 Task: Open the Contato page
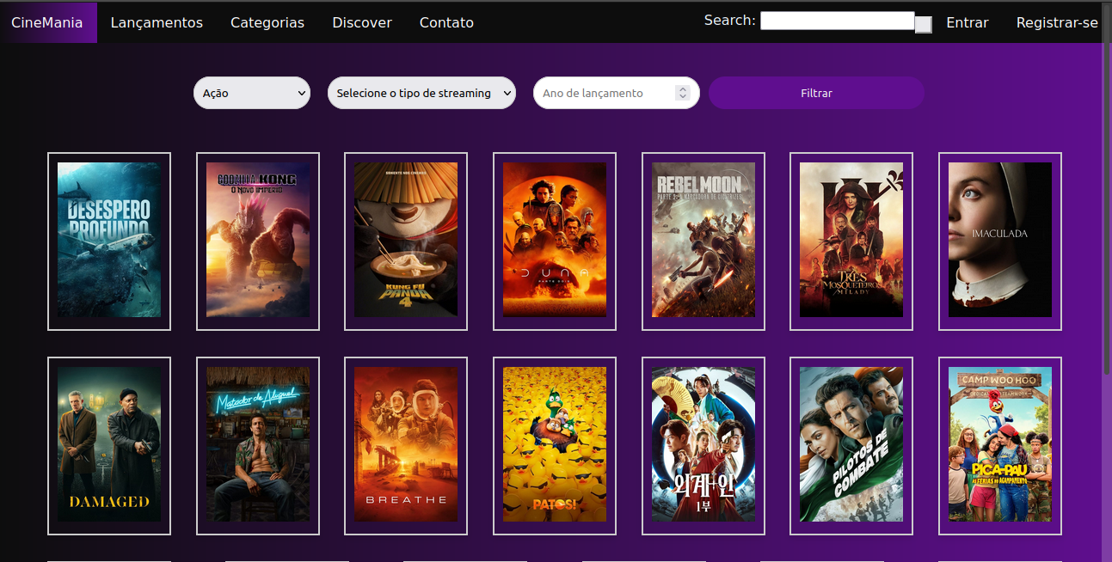point(446,22)
